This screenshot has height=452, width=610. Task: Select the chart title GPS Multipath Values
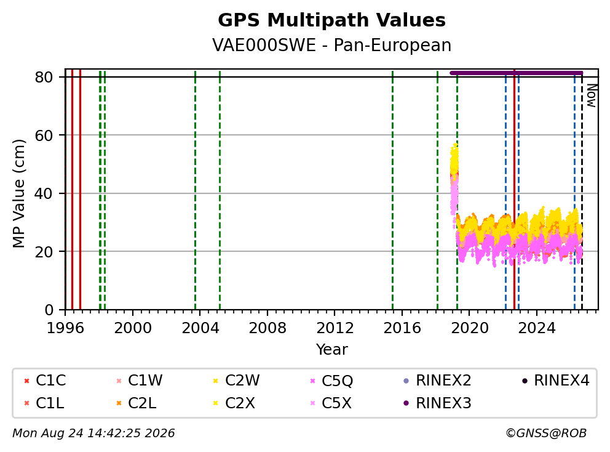[x=331, y=20]
